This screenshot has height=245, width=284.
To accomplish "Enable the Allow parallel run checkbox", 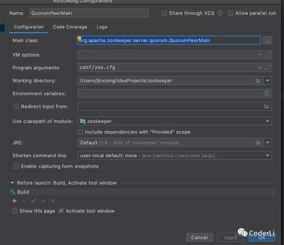I will tap(230, 13).
